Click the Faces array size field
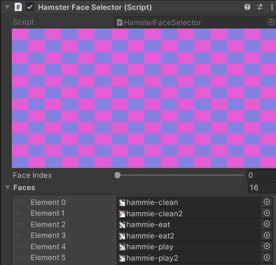This screenshot has width=276, height=265. 262,187
